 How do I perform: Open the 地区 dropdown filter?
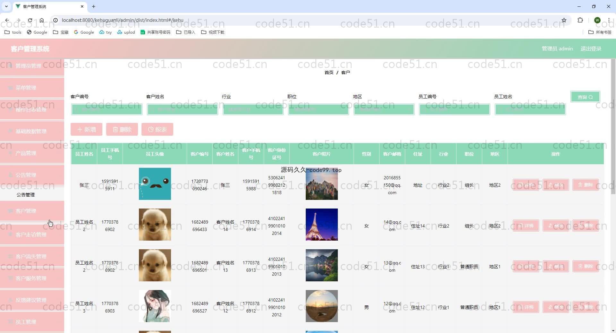384,109
